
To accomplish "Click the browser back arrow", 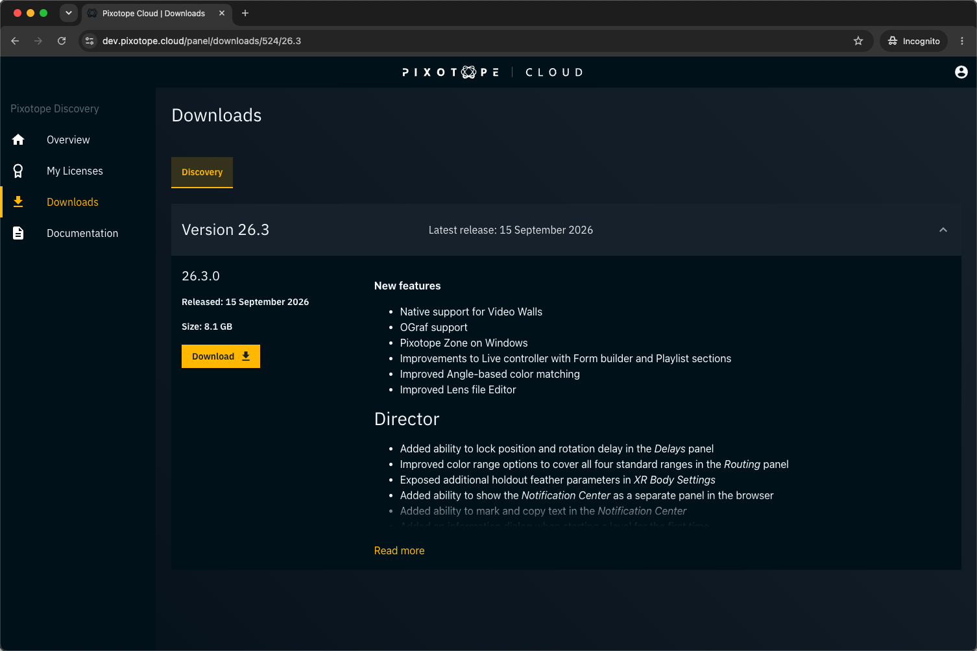I will pos(15,41).
